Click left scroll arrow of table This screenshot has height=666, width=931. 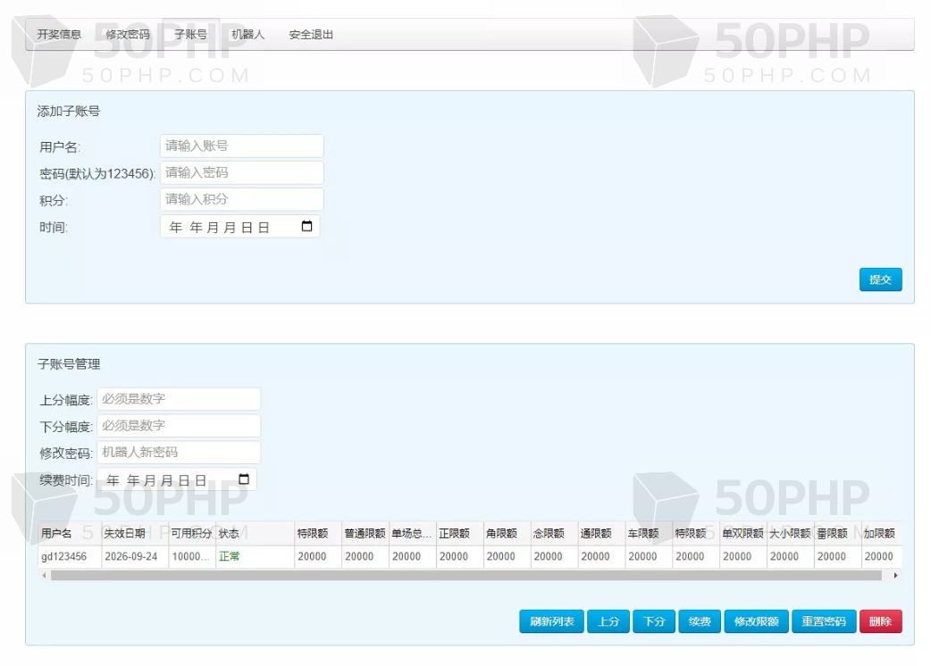pos(44,576)
